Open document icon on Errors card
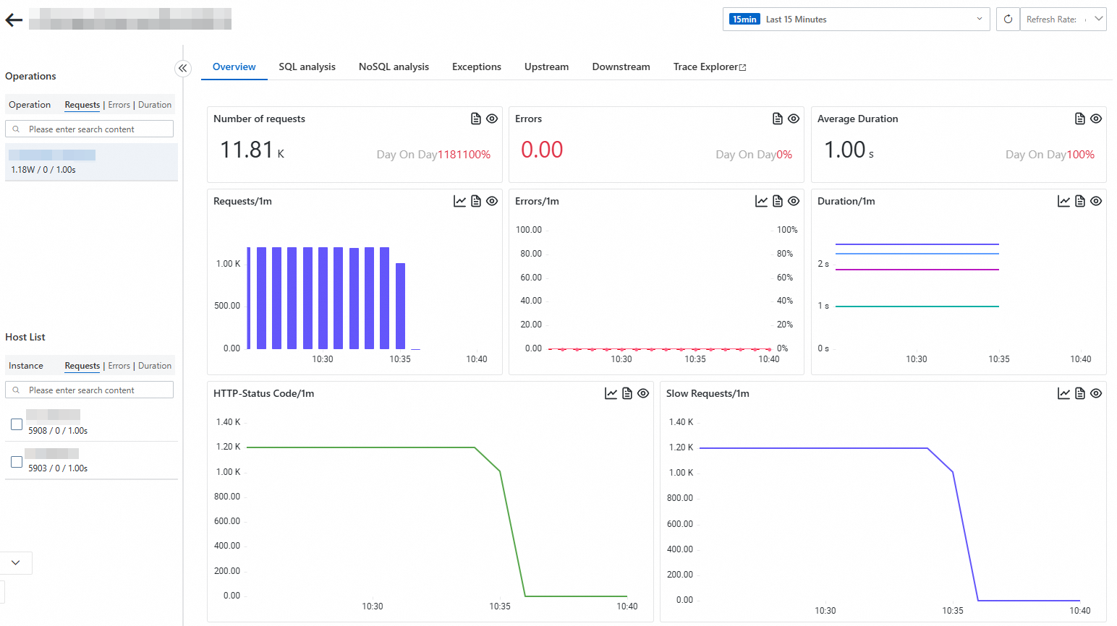 pos(778,119)
